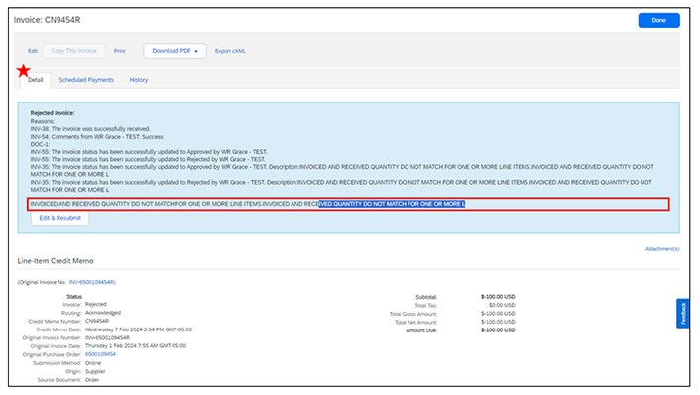Screen dimensions: 700x395
Task: Switch to the History tab
Action: (x=139, y=80)
